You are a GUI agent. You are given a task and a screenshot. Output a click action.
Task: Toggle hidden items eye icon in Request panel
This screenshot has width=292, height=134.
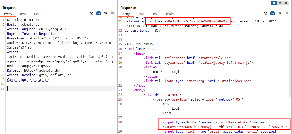pos(91,13)
